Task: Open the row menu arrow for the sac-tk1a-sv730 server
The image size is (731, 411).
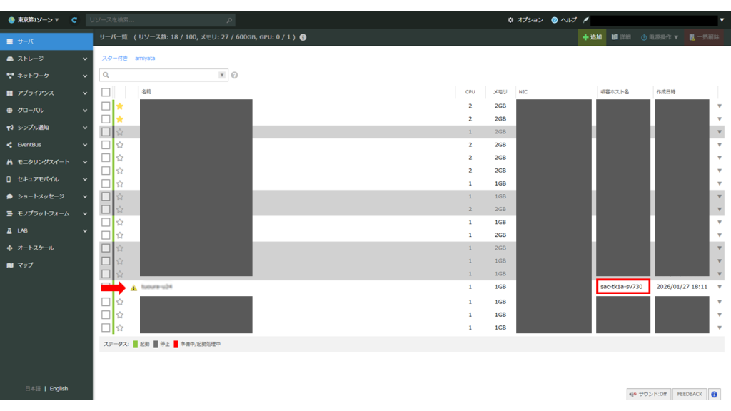Action: click(x=720, y=288)
